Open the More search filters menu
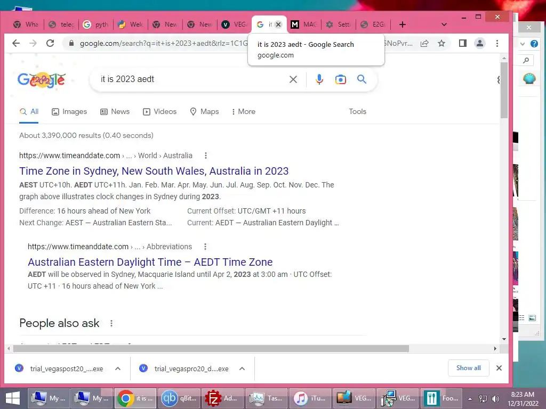This screenshot has height=409, width=546. click(x=243, y=112)
